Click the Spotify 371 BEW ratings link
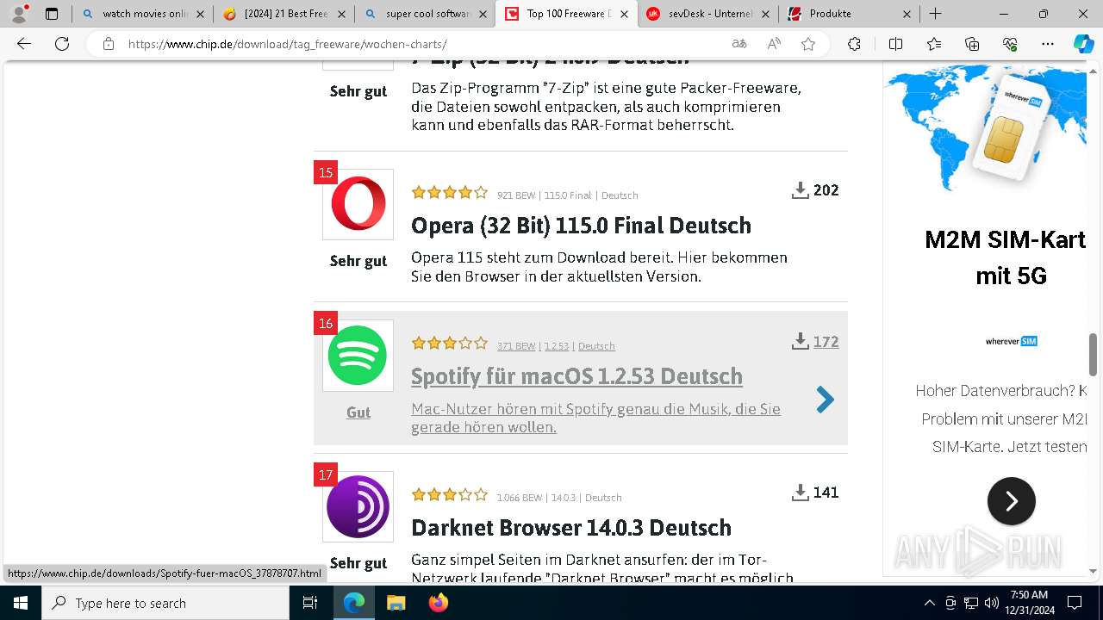Screen dimensions: 1103x620 pyautogui.click(x=516, y=346)
